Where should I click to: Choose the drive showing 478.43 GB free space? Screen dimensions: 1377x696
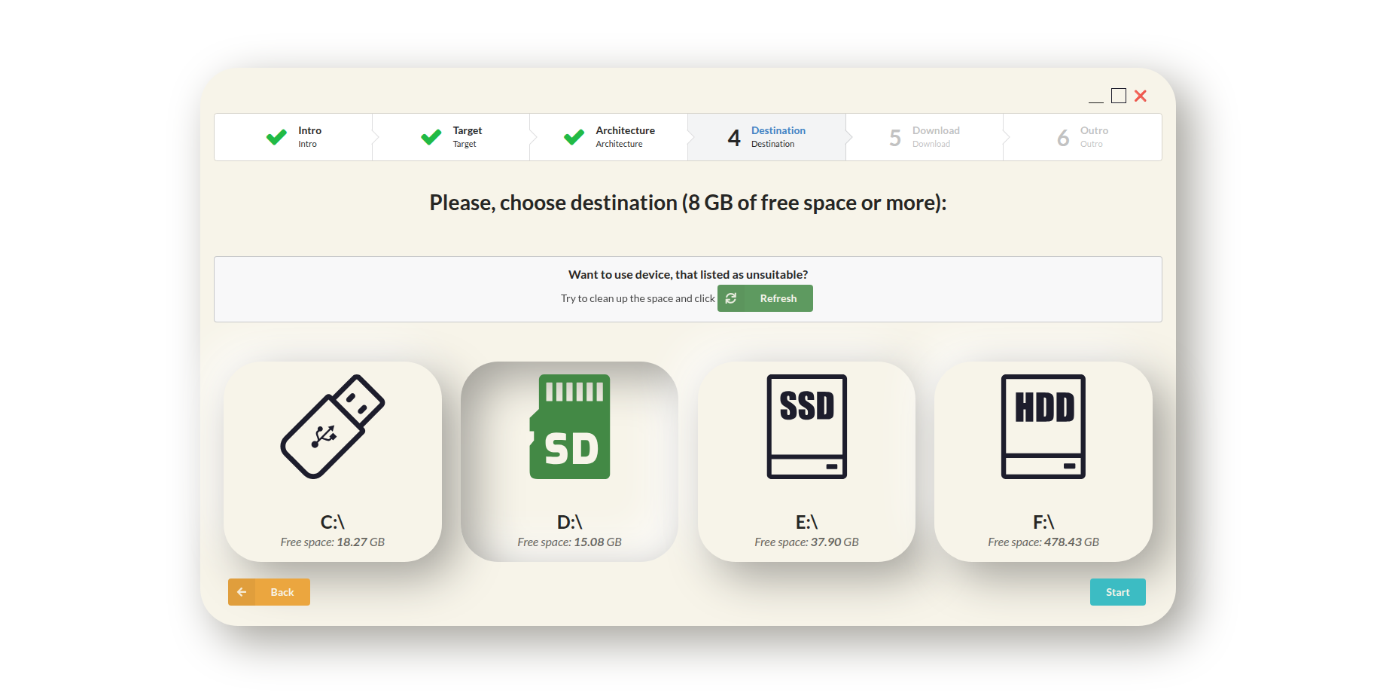tap(1043, 462)
